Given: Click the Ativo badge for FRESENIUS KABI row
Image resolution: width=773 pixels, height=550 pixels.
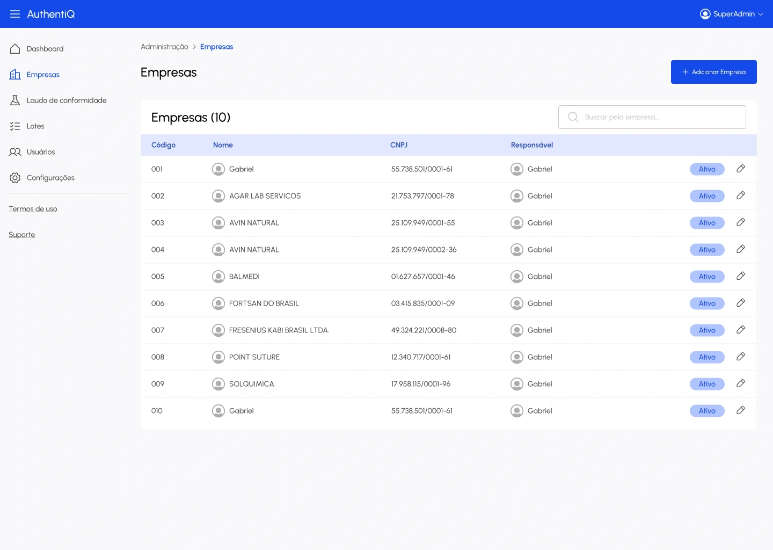Looking at the screenshot, I should point(707,330).
